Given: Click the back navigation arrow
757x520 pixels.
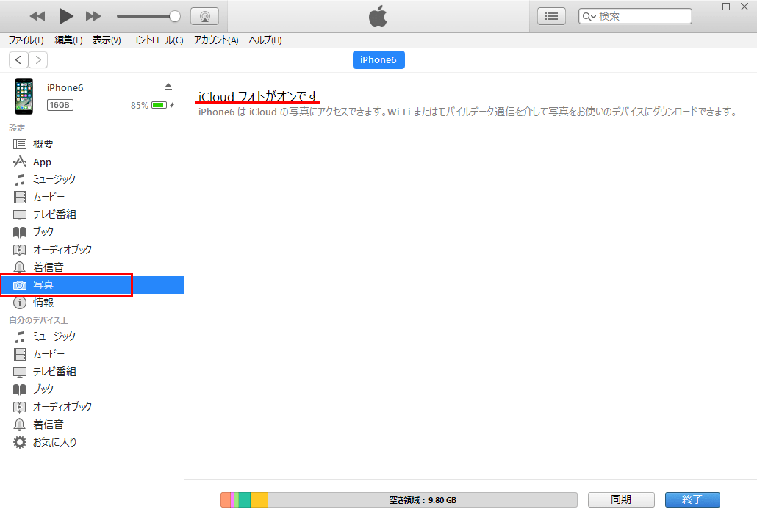Looking at the screenshot, I should 18,59.
